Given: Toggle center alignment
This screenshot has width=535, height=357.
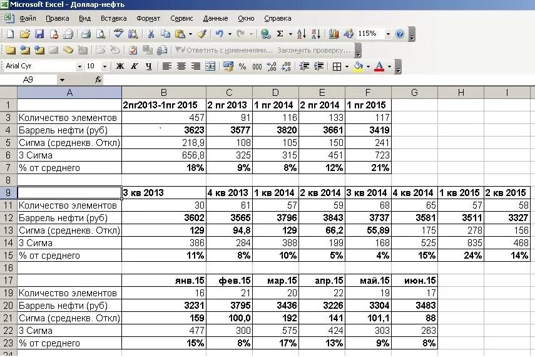Looking at the screenshot, I should tap(181, 66).
